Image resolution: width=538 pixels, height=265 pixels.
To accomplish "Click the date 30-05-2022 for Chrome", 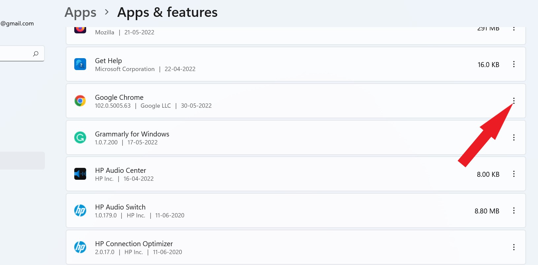I will pos(196,106).
